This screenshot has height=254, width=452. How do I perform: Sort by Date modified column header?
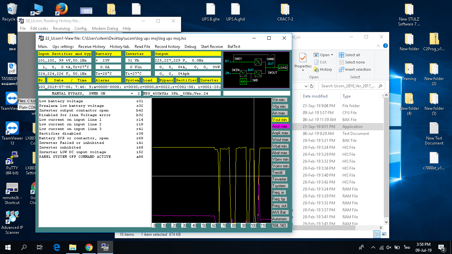315,96
